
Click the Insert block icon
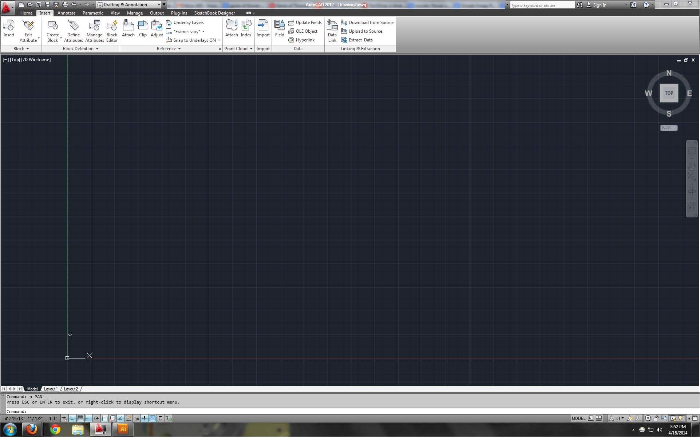(9, 25)
